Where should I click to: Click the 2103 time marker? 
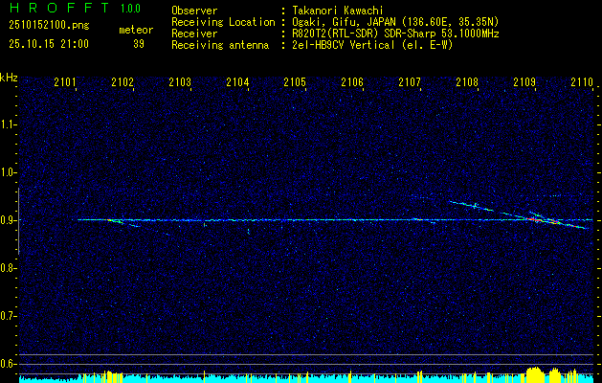[x=180, y=81]
